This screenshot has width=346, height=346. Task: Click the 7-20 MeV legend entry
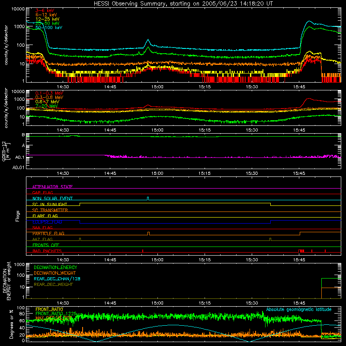point(46,106)
